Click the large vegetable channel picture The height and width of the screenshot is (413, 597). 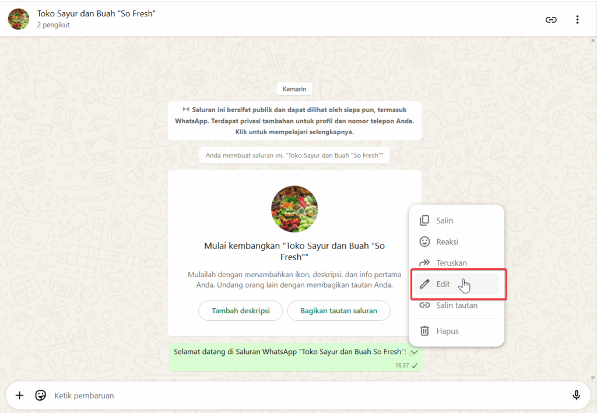(x=294, y=209)
